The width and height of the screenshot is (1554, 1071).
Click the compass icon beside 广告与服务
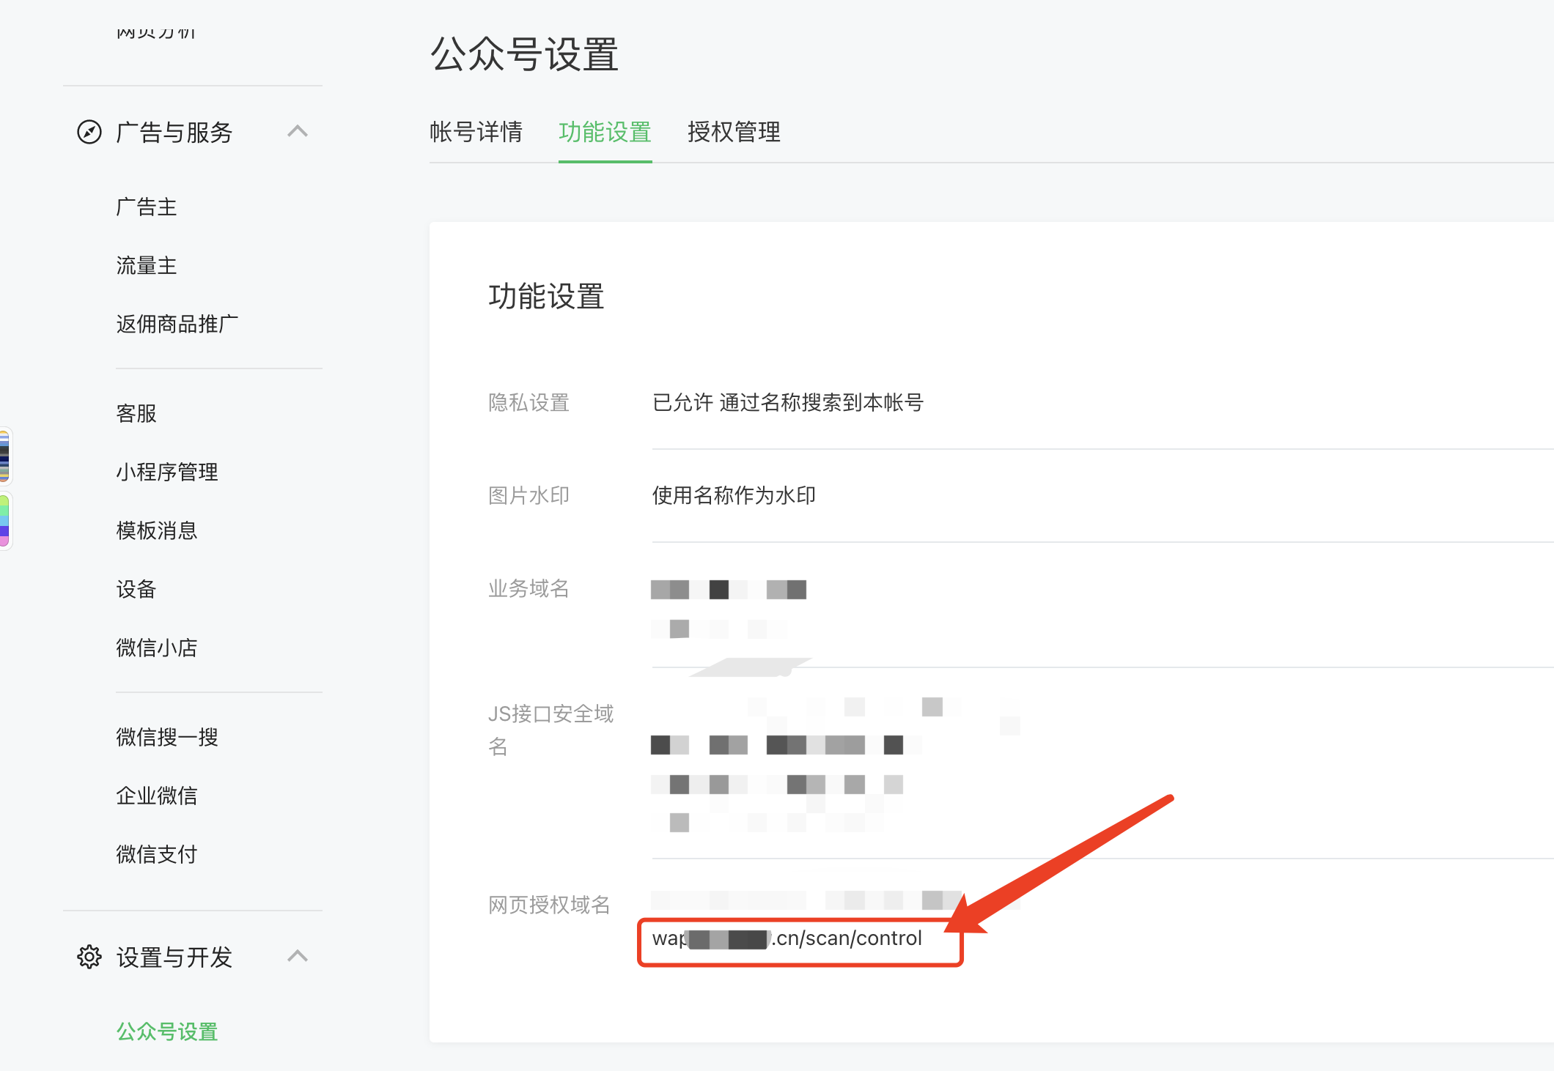[x=89, y=132]
